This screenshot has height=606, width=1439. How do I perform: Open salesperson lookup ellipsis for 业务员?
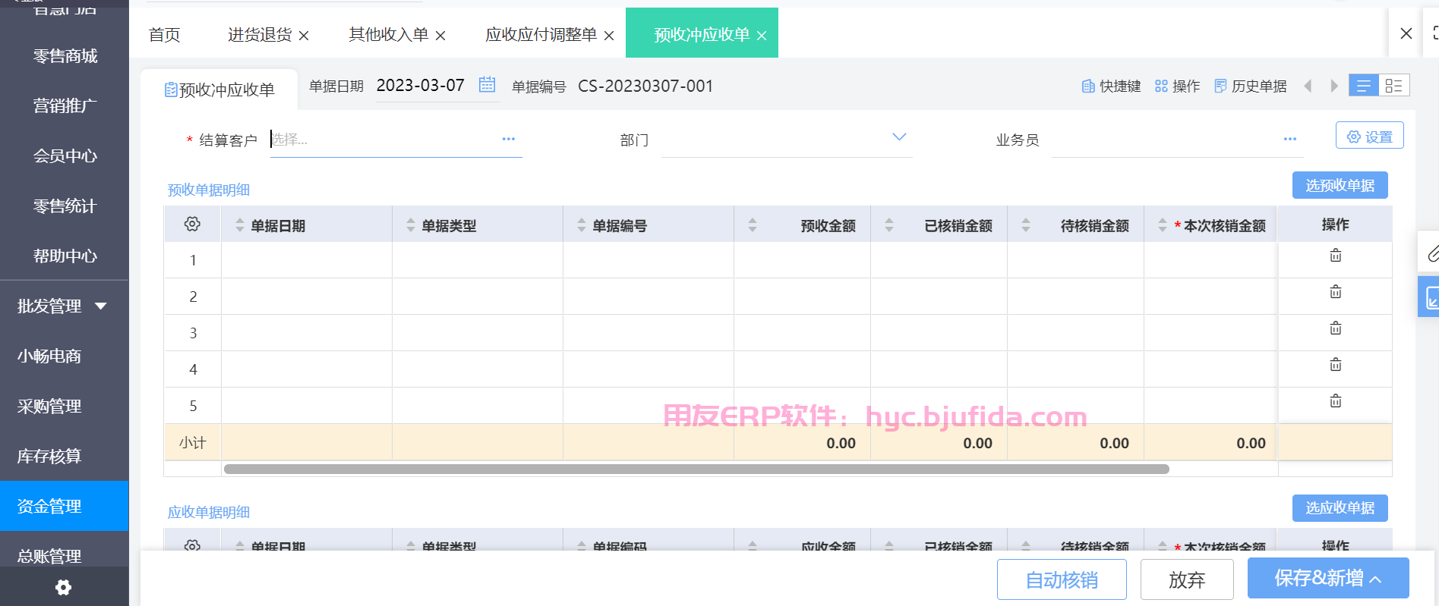click(x=1290, y=139)
